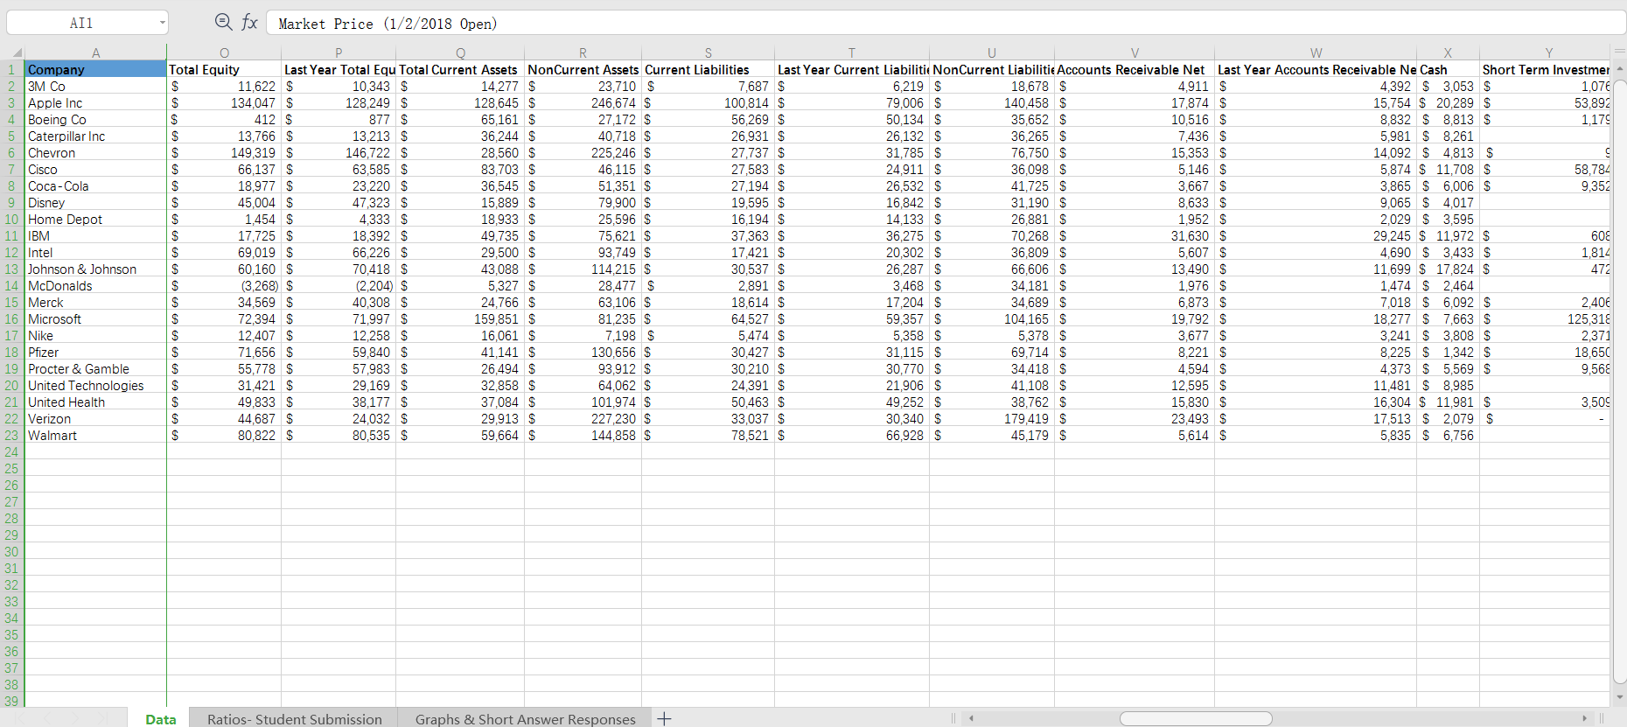Viewport: 1627px width, 727px height.
Task: Click the Company header cell
Action: coord(95,69)
